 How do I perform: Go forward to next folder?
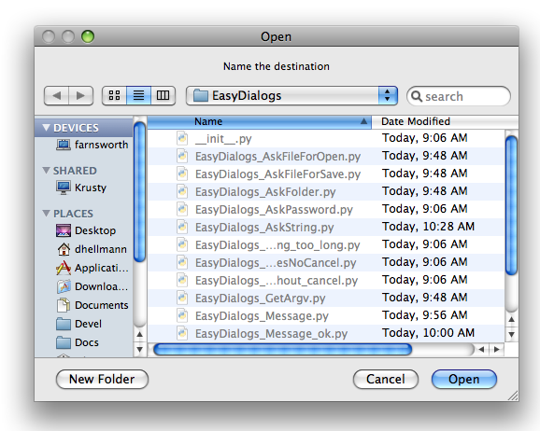pos(81,95)
